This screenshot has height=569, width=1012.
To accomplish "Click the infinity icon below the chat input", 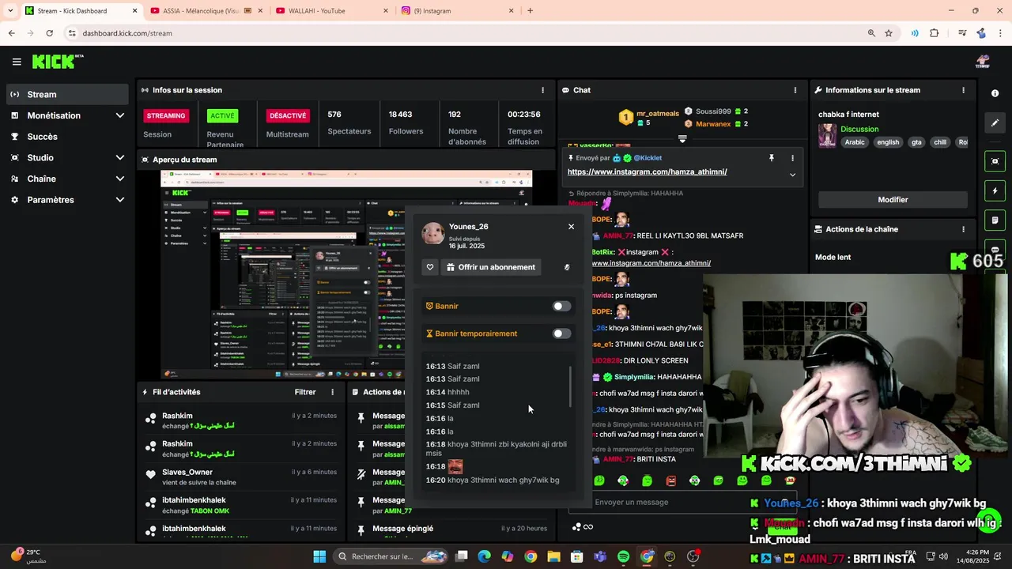I will pyautogui.click(x=587, y=527).
